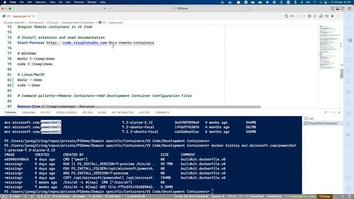Click the macOS volume icon in menu bar
354x199 pixels.
(308, 2)
